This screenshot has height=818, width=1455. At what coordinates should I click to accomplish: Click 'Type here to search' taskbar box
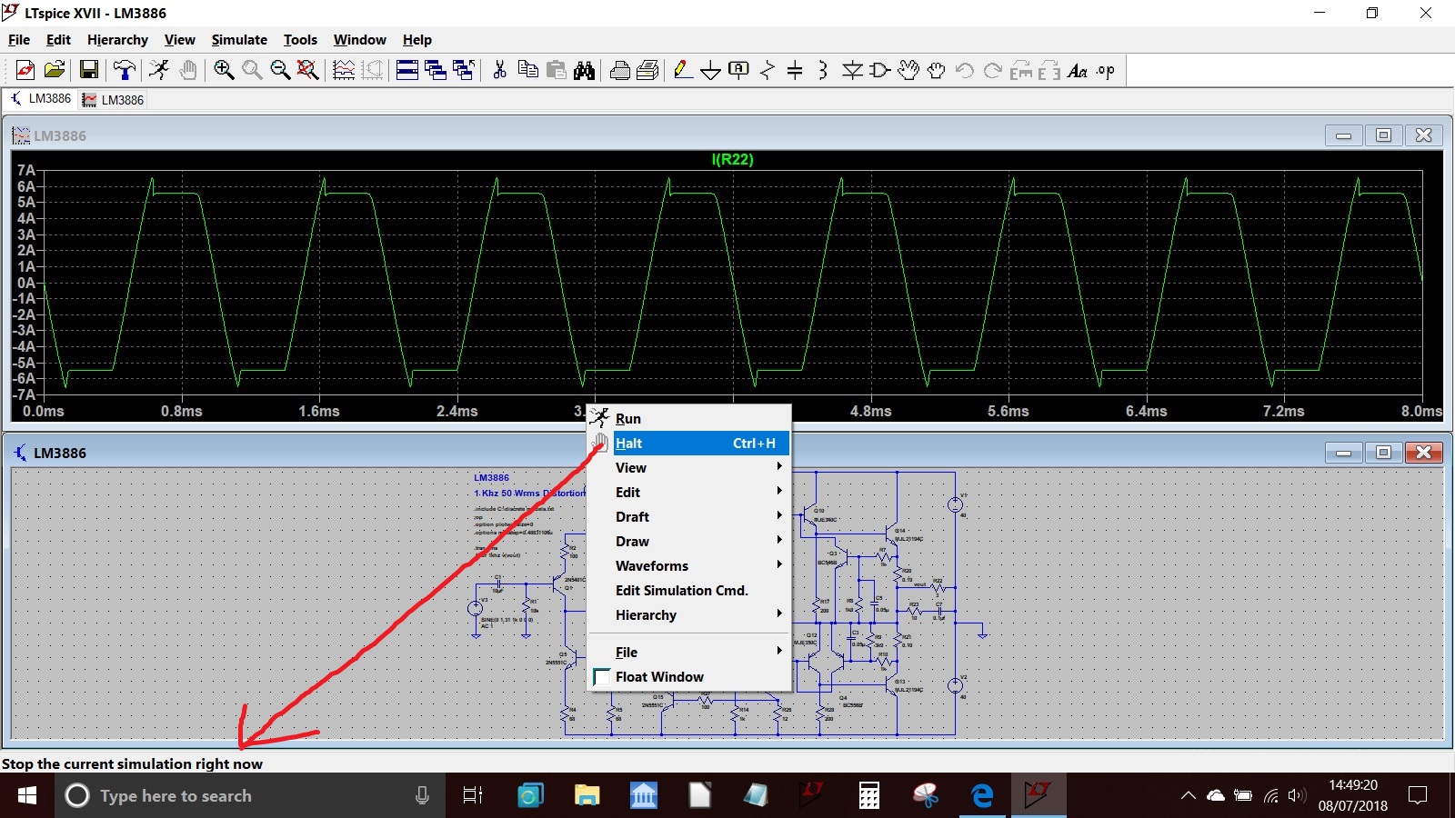tap(250, 796)
